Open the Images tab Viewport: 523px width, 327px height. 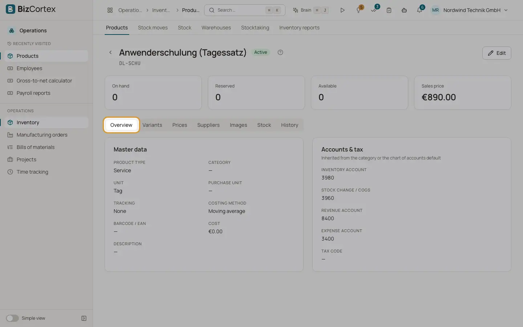tap(238, 125)
